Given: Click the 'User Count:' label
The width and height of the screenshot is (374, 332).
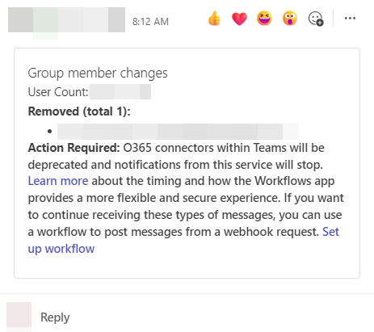Looking at the screenshot, I should click(x=58, y=92).
